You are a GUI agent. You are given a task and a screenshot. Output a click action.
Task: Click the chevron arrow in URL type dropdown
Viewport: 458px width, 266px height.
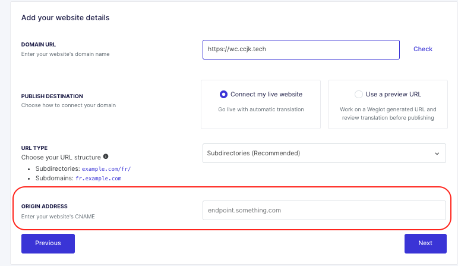tap(437, 154)
